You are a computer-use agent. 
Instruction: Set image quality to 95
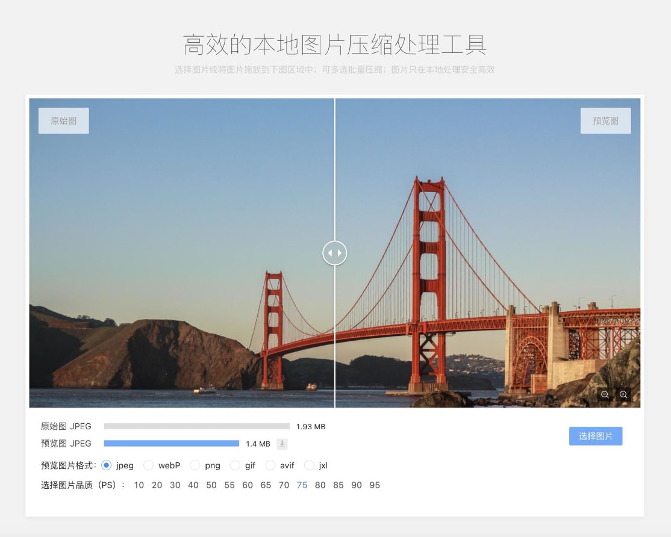point(375,485)
